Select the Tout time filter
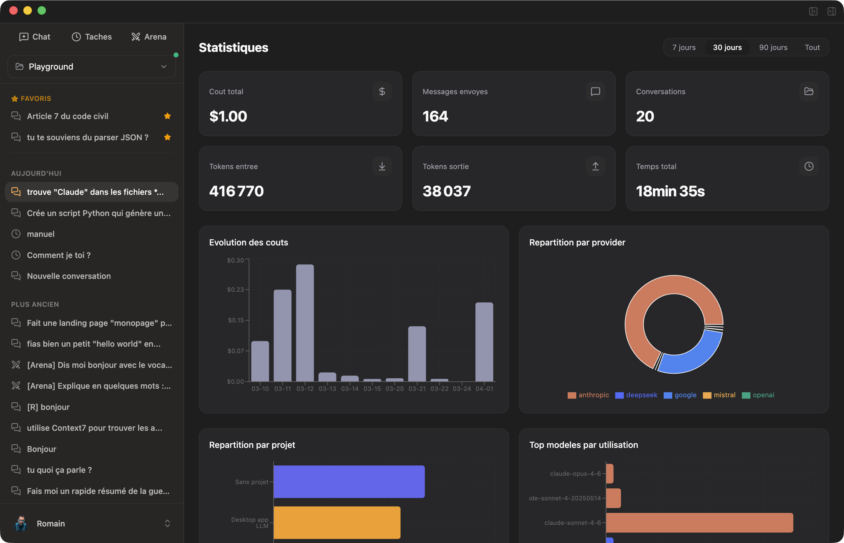Screen dimensions: 844x543 click(x=812, y=47)
